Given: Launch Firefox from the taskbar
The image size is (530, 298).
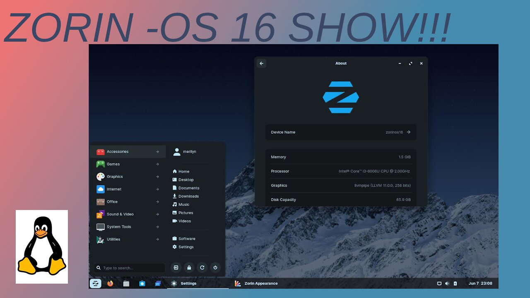Looking at the screenshot, I should 110,284.
